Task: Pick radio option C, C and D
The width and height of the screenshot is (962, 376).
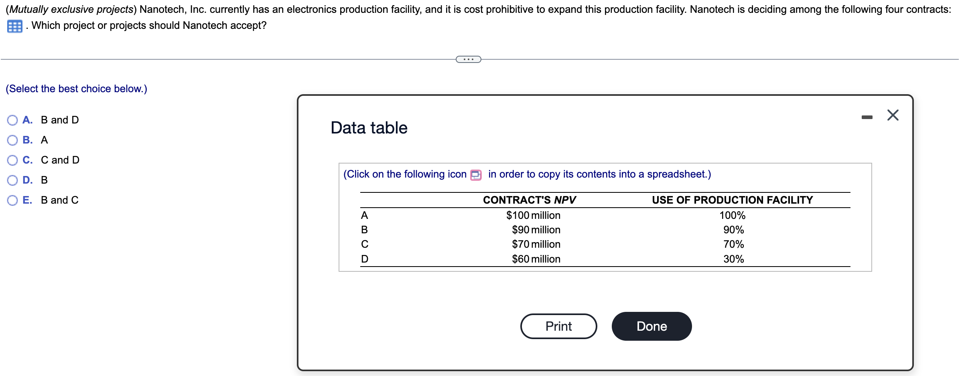Action: coord(12,160)
